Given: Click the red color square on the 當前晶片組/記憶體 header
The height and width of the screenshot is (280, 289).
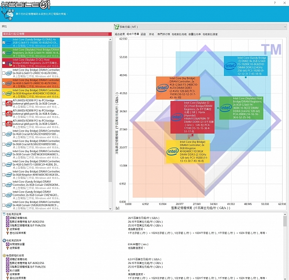Looking at the screenshot, I should click(x=110, y=34).
